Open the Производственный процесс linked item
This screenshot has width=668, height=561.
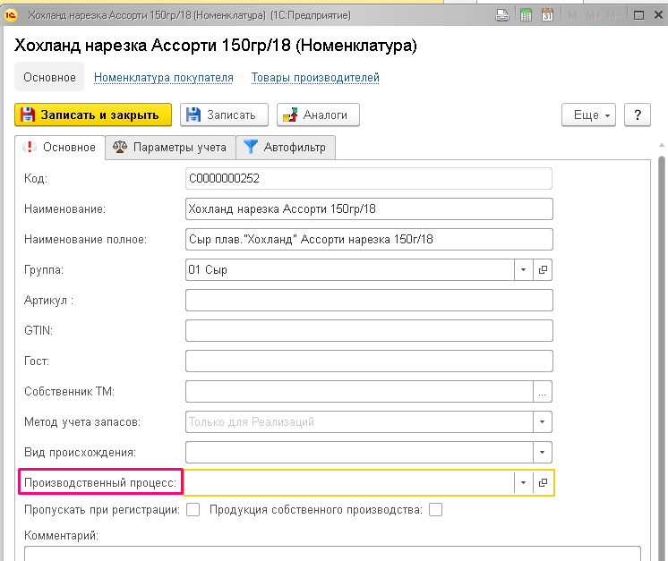[543, 482]
